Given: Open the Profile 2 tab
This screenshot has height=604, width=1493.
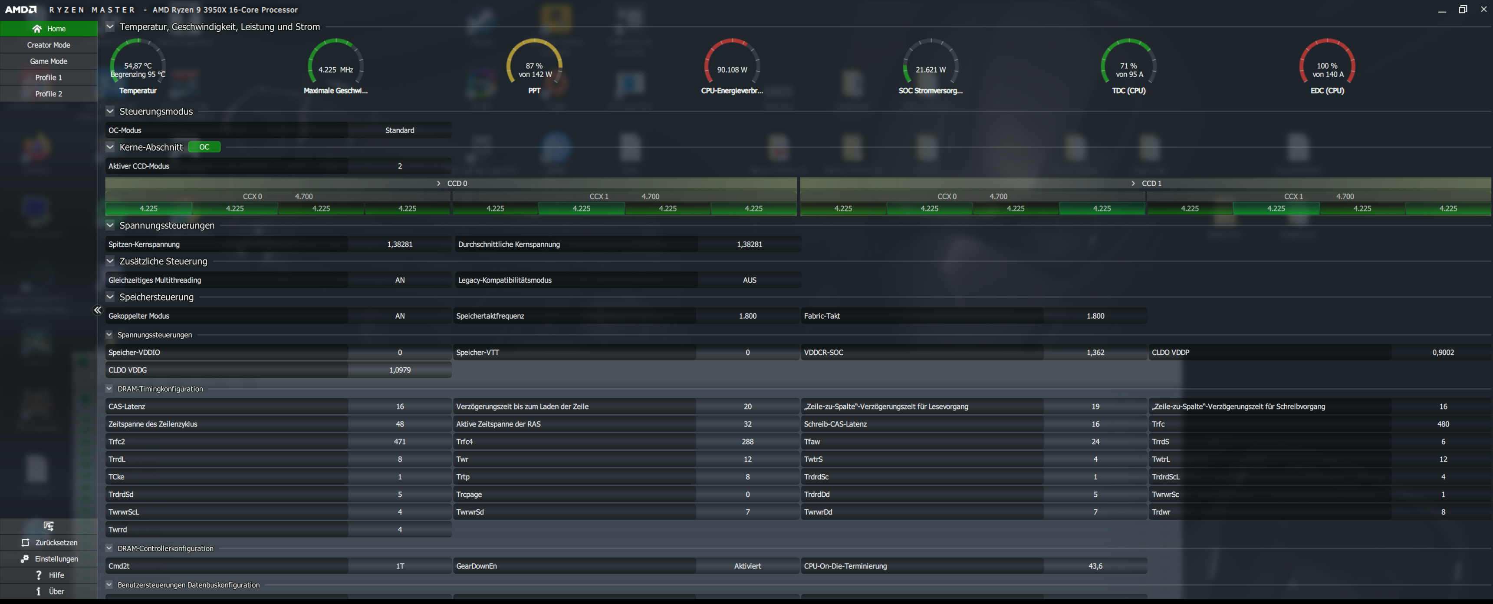Looking at the screenshot, I should (x=49, y=94).
